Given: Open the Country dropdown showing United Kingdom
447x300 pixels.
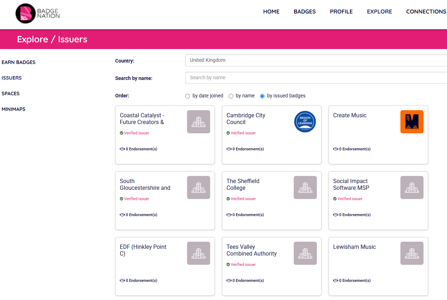Looking at the screenshot, I should tap(316, 60).
